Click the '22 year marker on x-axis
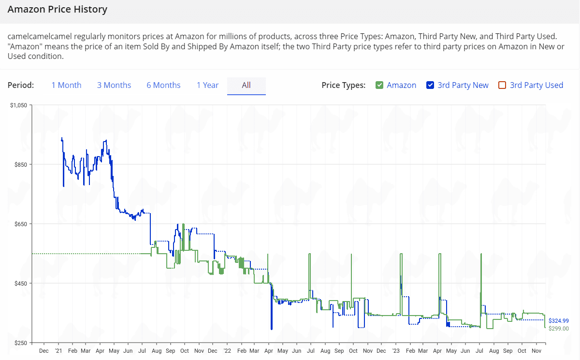Screen dimensions: 580x360 tap(227, 351)
